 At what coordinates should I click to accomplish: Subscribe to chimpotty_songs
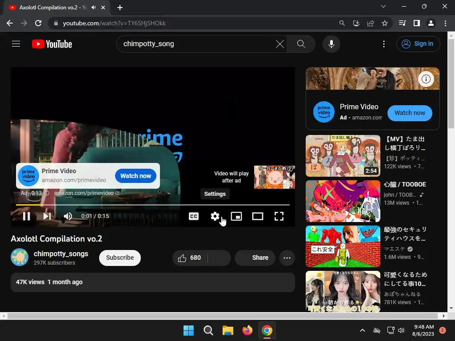(120, 258)
